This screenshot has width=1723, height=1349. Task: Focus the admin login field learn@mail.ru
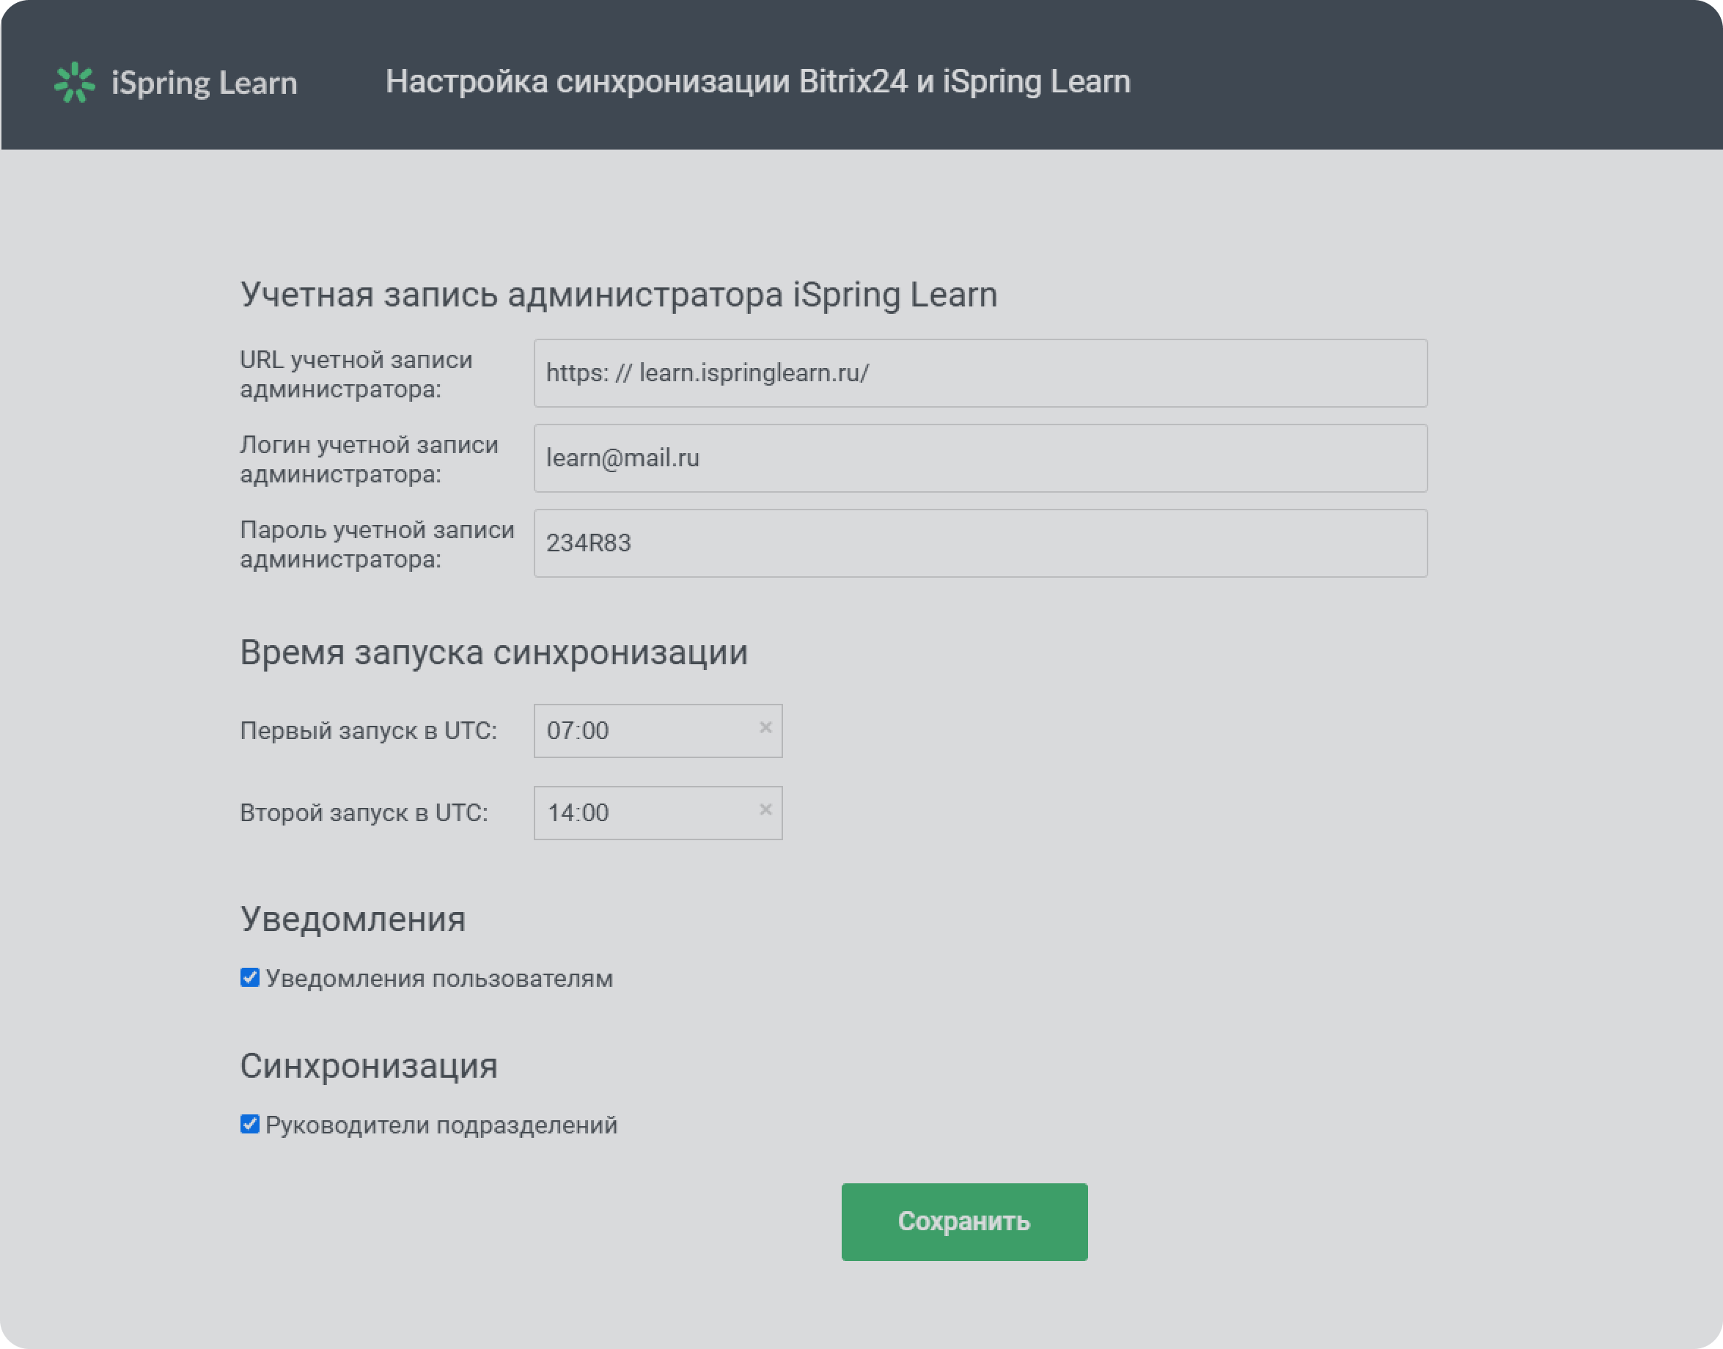(980, 458)
